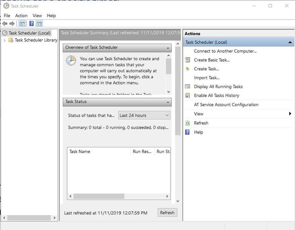Click the Task Scheduler title bar clock icon
Image resolution: width=295 pixels, height=230 pixels.
tap(6, 6)
